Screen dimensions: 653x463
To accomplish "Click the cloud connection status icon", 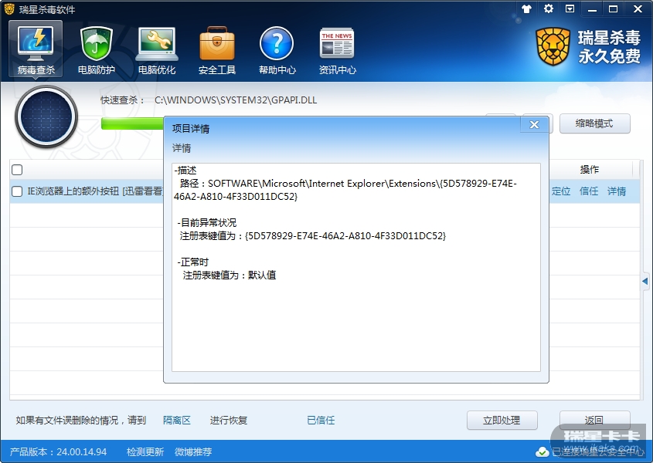I will (x=542, y=451).
